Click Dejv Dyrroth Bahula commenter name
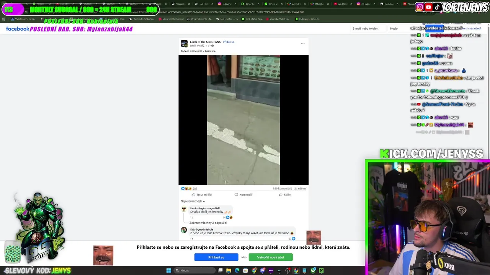This screenshot has height=275, width=490. [x=202, y=230]
